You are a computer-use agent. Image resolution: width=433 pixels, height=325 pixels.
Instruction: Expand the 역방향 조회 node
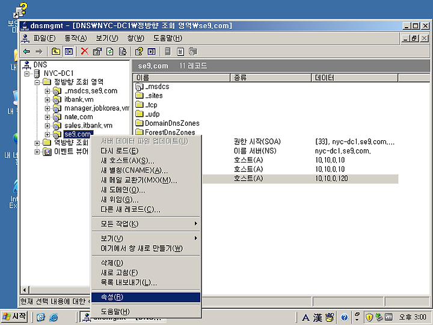(37, 143)
